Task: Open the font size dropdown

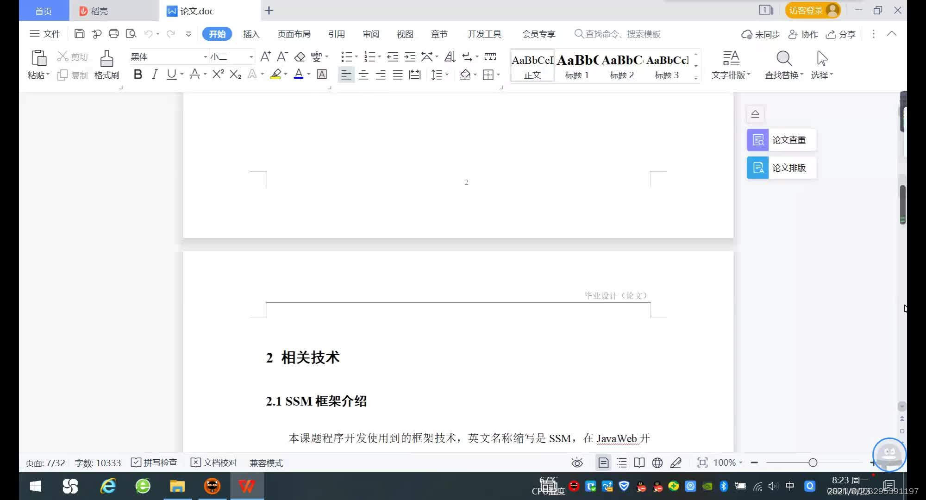Action: [251, 56]
